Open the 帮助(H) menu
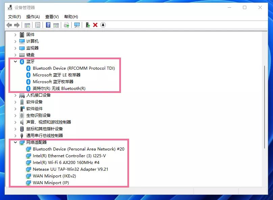273x200 pixels. point(71,17)
